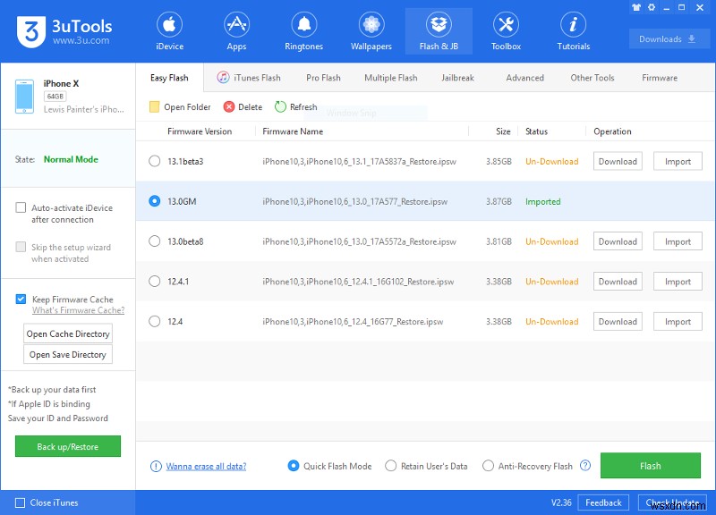The width and height of the screenshot is (716, 515).
Task: Select the 12.4 firmware radio button
Action: [x=154, y=321]
